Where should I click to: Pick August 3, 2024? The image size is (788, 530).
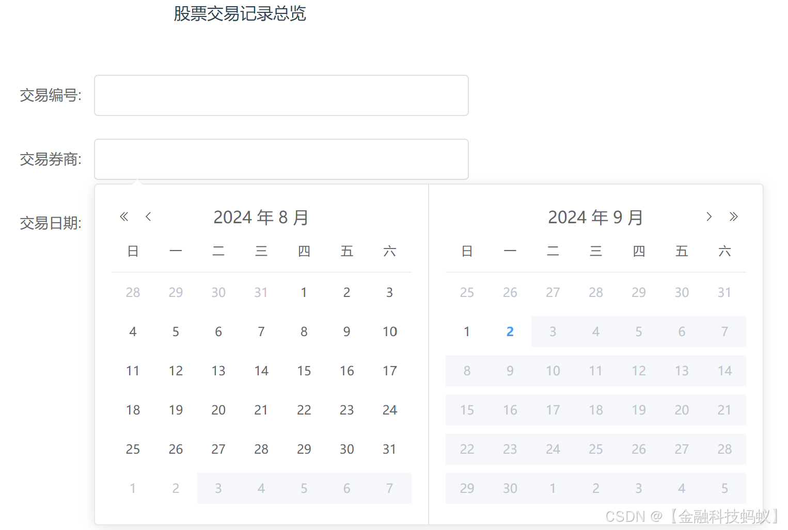click(390, 292)
